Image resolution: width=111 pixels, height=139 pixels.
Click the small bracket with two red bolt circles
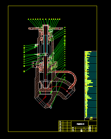pyautogui.click(x=34, y=64)
